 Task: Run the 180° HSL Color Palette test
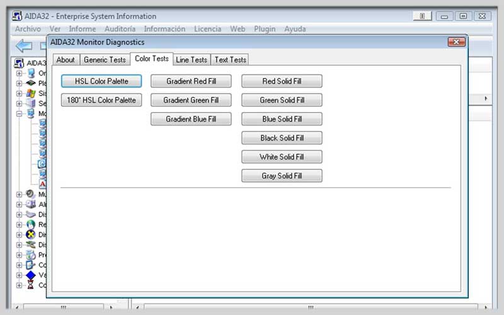[x=101, y=100]
